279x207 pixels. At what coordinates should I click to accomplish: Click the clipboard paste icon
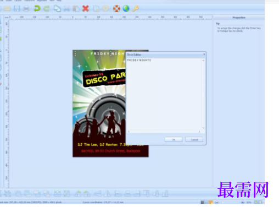pyautogui.click(x=76, y=9)
